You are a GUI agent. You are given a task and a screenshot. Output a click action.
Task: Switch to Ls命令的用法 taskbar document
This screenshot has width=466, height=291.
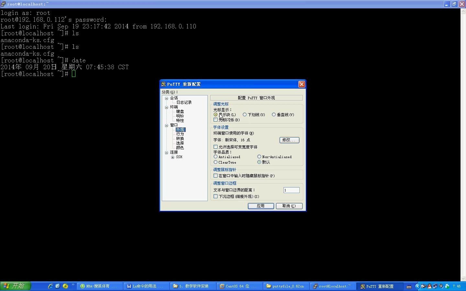pos(147,286)
